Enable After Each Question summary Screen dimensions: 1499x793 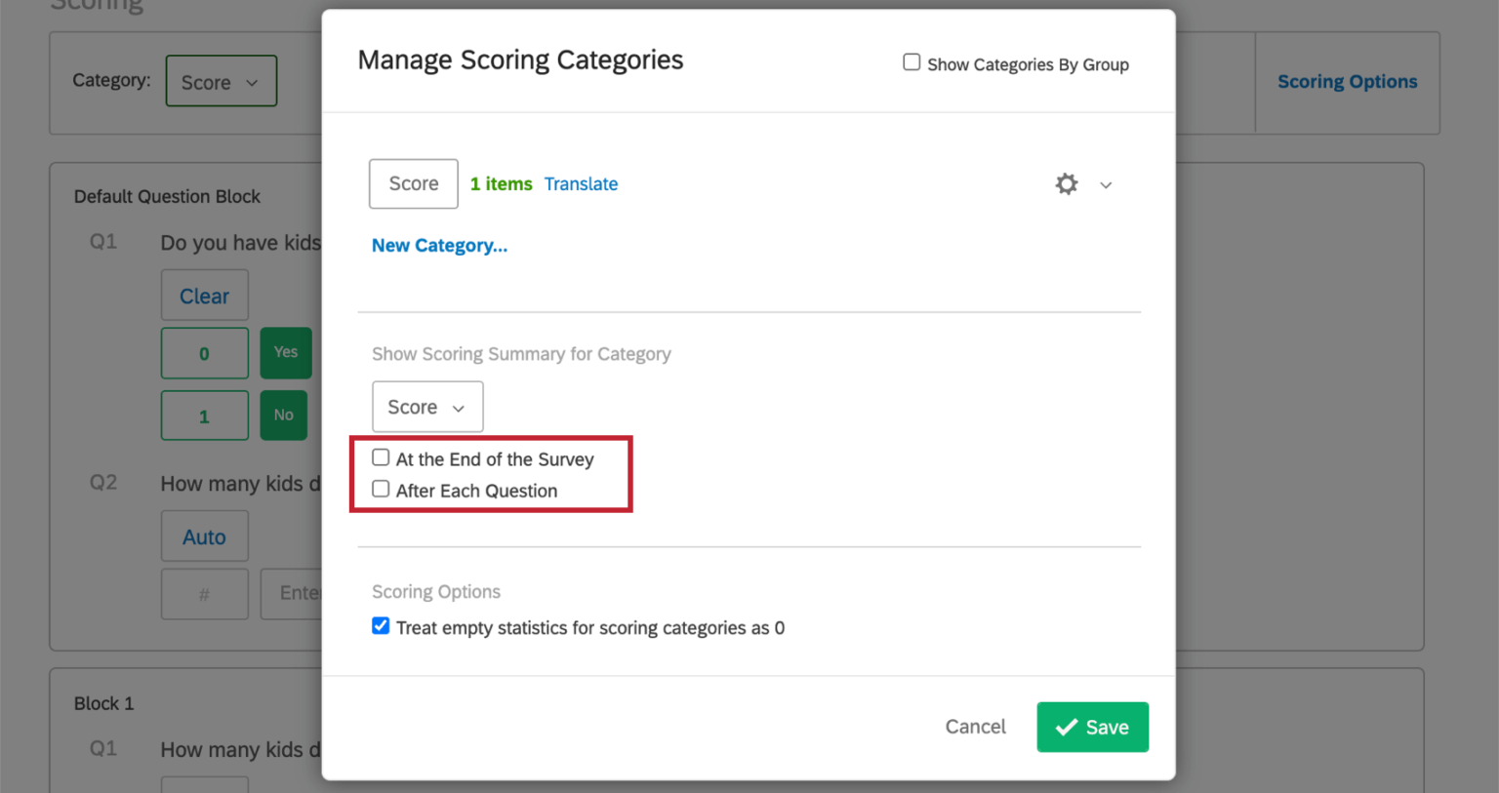coord(380,489)
